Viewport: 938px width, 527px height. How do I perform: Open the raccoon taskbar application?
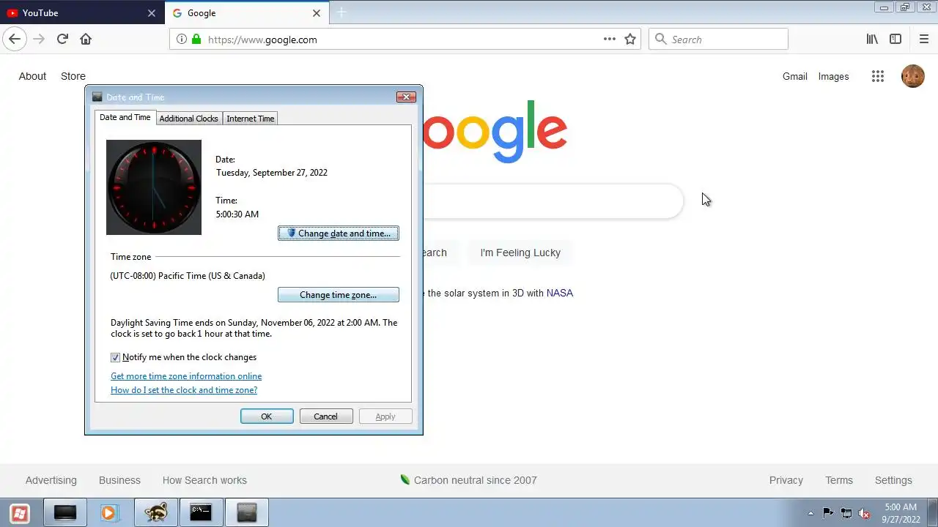pyautogui.click(x=156, y=513)
